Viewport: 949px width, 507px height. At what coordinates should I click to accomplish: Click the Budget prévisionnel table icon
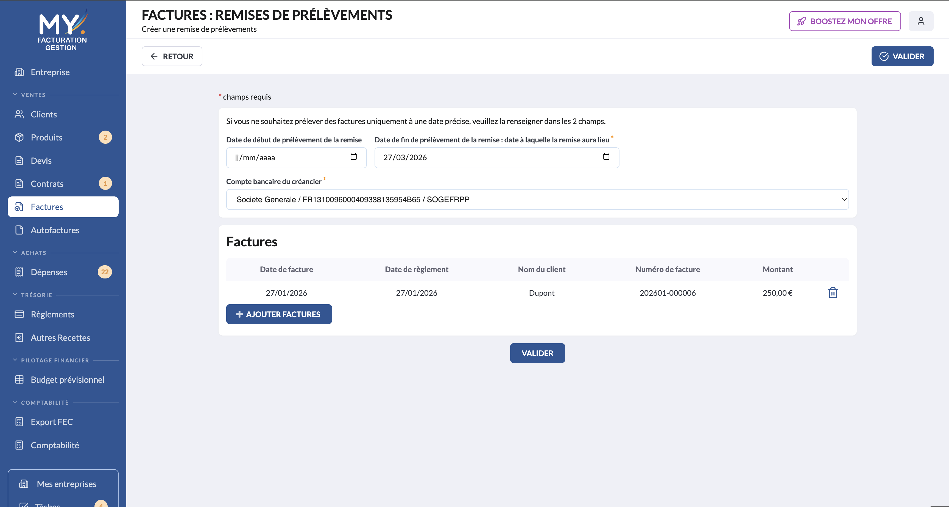(x=19, y=380)
